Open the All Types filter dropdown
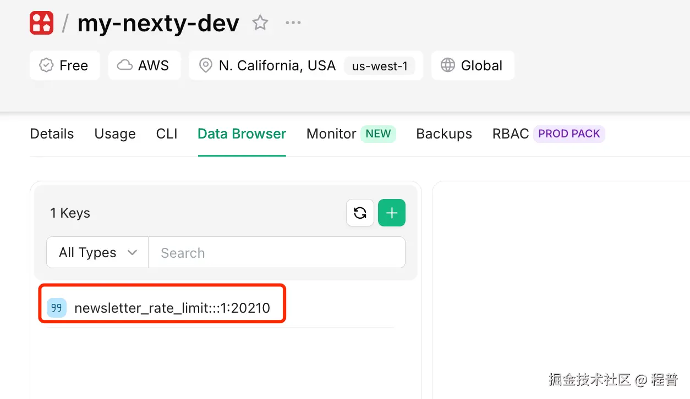The image size is (690, 399). [x=97, y=252]
